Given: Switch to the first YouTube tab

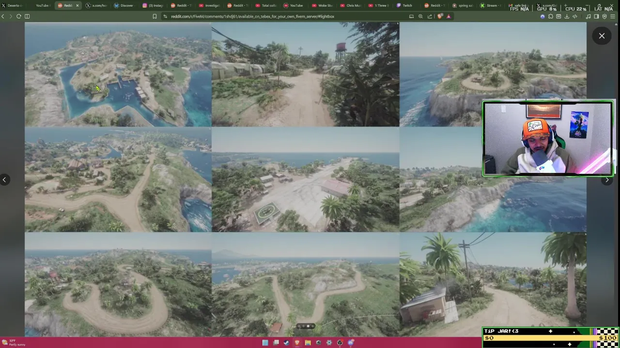Looking at the screenshot, I should click(x=40, y=5).
